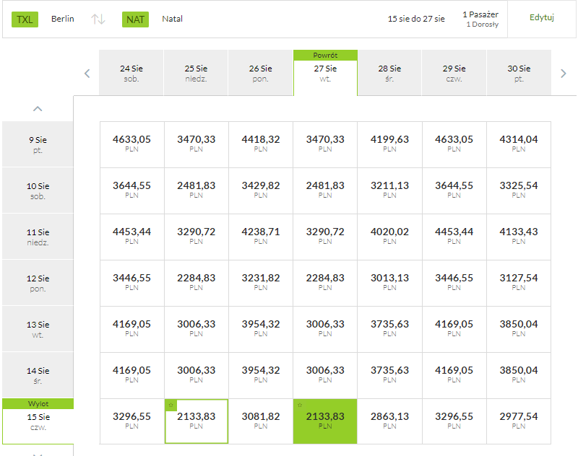Open Edytuj to edit search
Image resolution: width=578 pixels, height=456 pixels.
[x=541, y=17]
